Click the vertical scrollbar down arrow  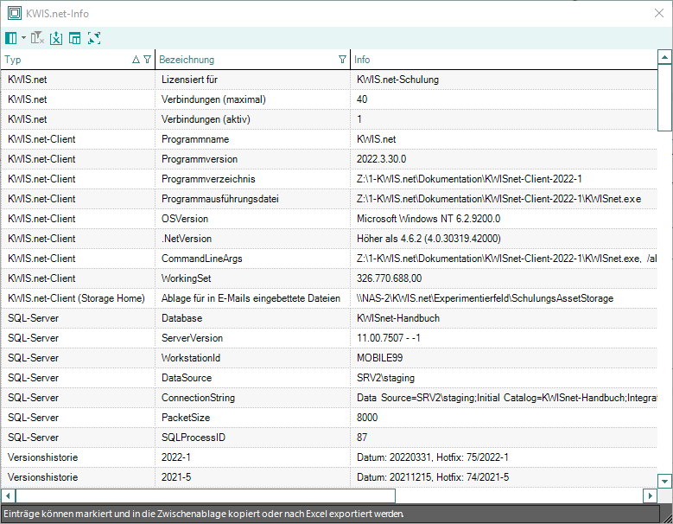tap(664, 482)
